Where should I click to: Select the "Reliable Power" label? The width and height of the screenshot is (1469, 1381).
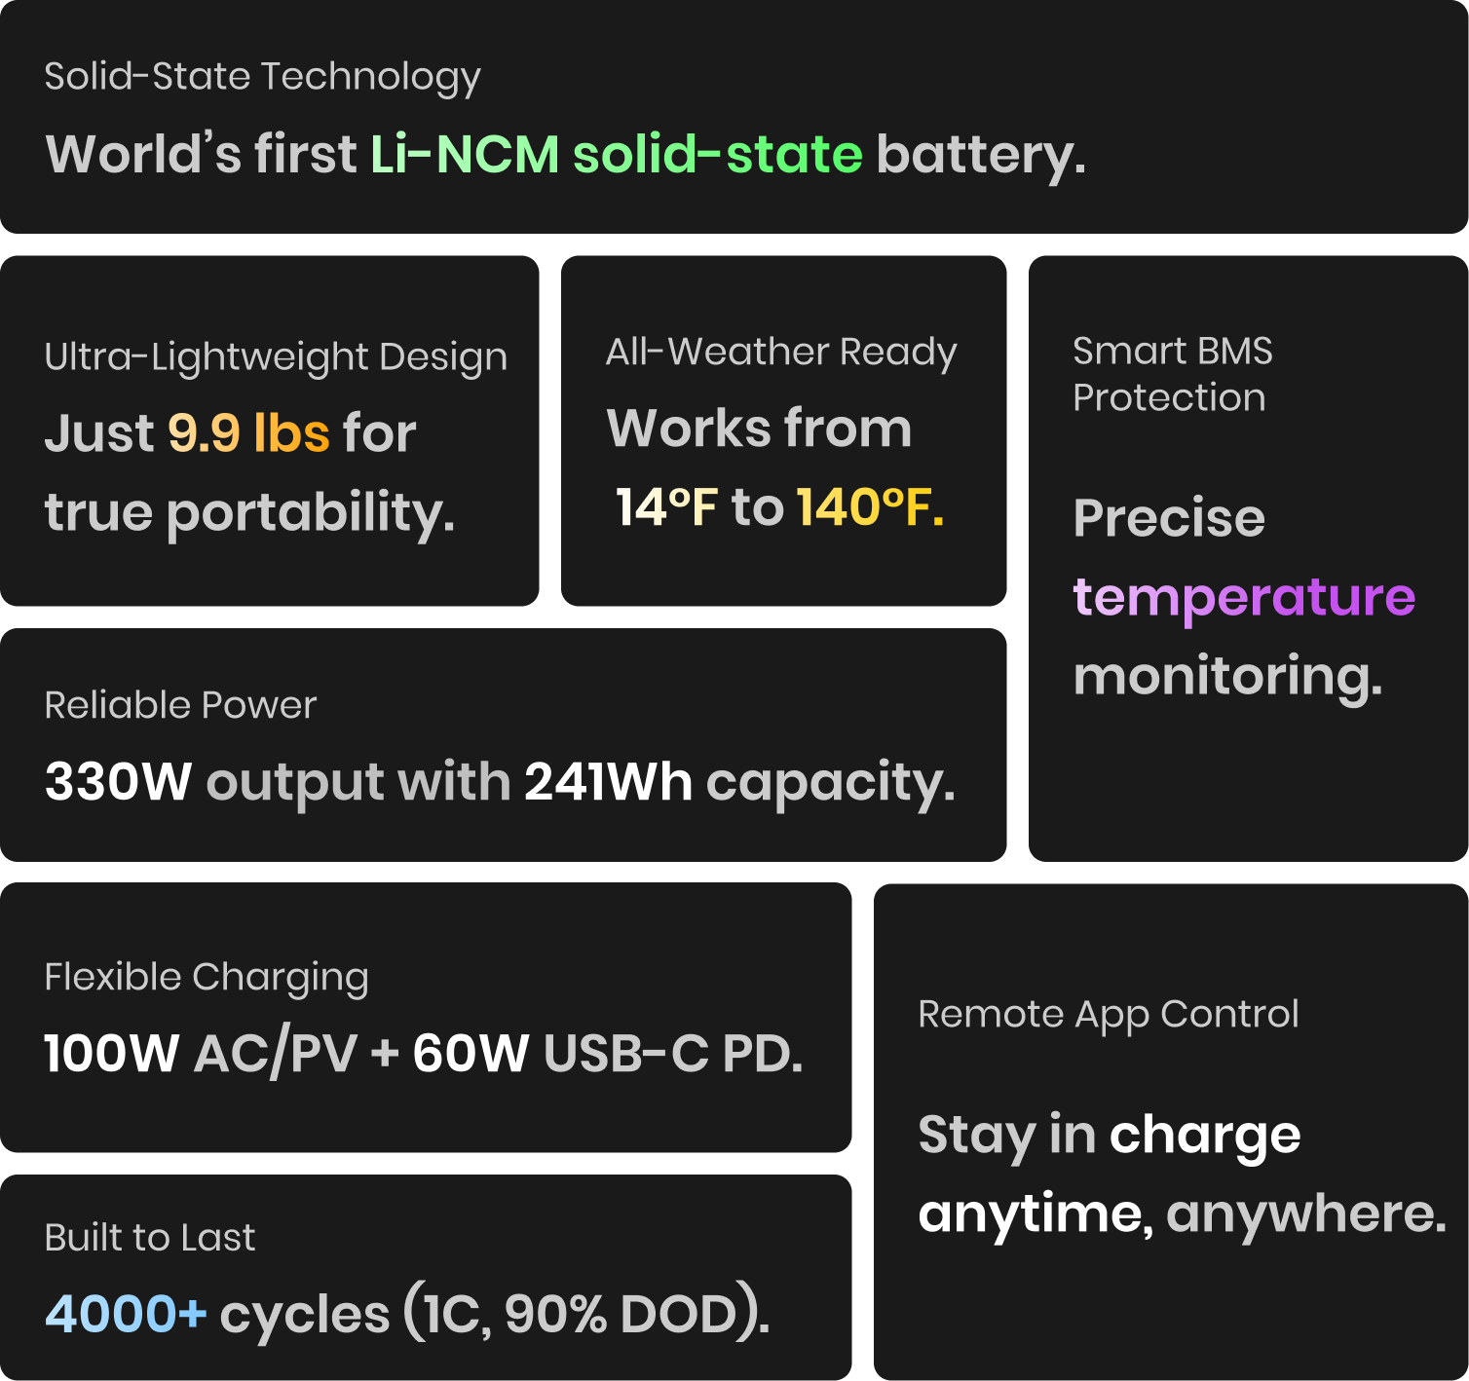pyautogui.click(x=180, y=705)
